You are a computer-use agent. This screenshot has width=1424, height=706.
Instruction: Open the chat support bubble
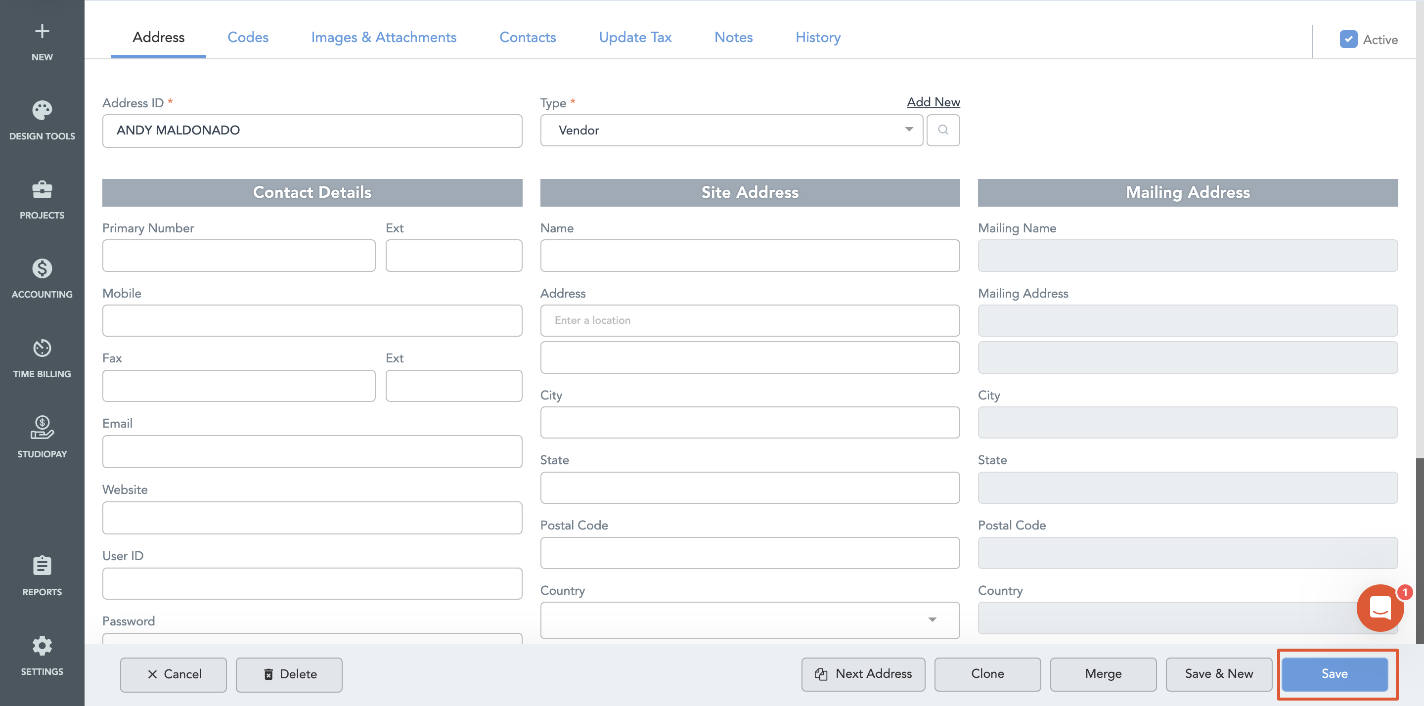[1380, 608]
